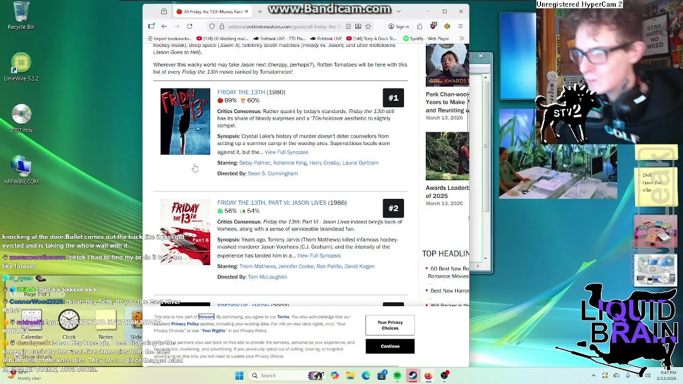The image size is (683, 384).
Task: Open the sidebar toggle icon in Firefox
Action: click(x=152, y=26)
